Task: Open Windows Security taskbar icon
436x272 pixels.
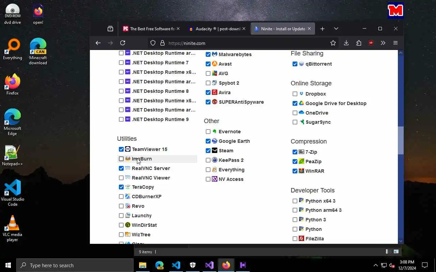Action: pyautogui.click(x=193, y=265)
